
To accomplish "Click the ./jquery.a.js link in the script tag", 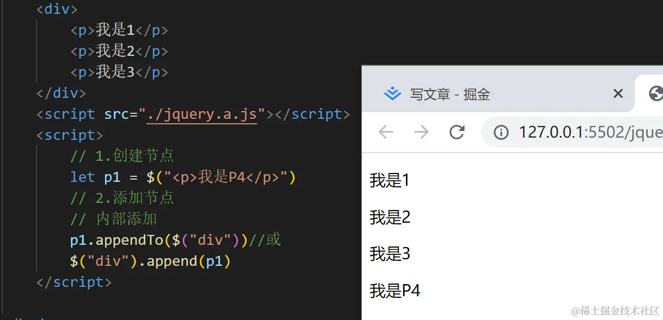I will (202, 114).
